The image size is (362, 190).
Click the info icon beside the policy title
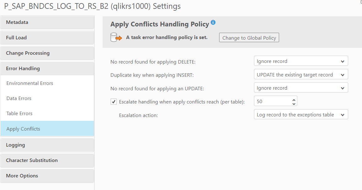tap(213, 22)
